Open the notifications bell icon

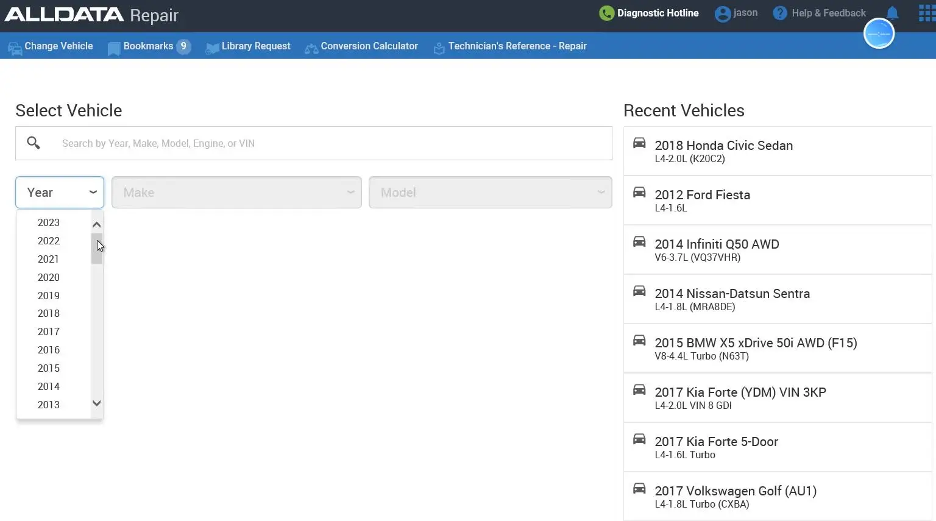[893, 13]
